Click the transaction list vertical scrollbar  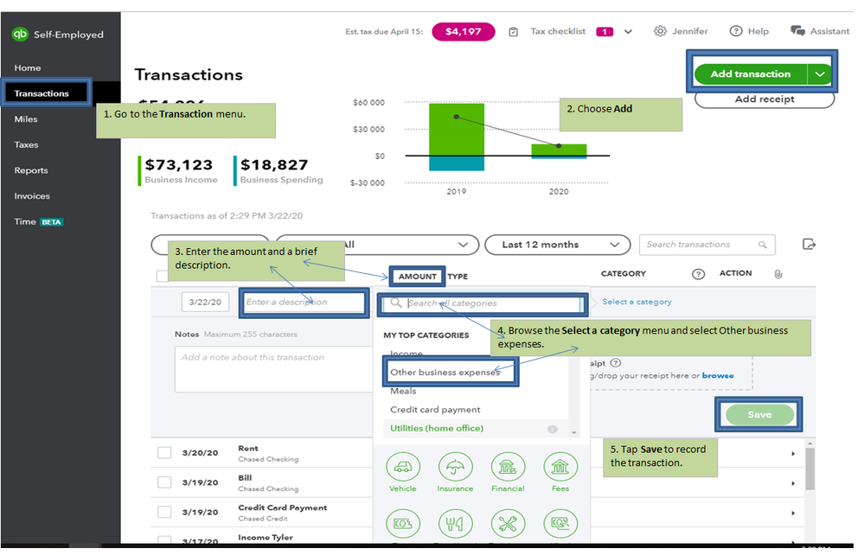coord(810,469)
